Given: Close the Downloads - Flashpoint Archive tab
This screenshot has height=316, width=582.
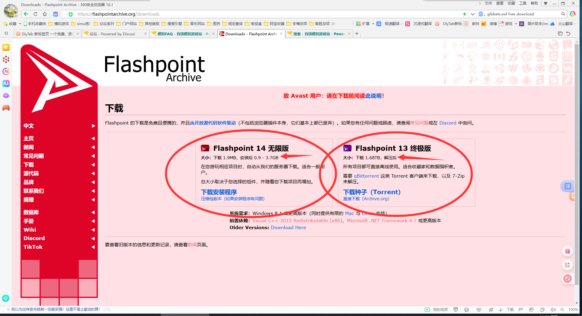Looking at the screenshot, I should point(281,33).
